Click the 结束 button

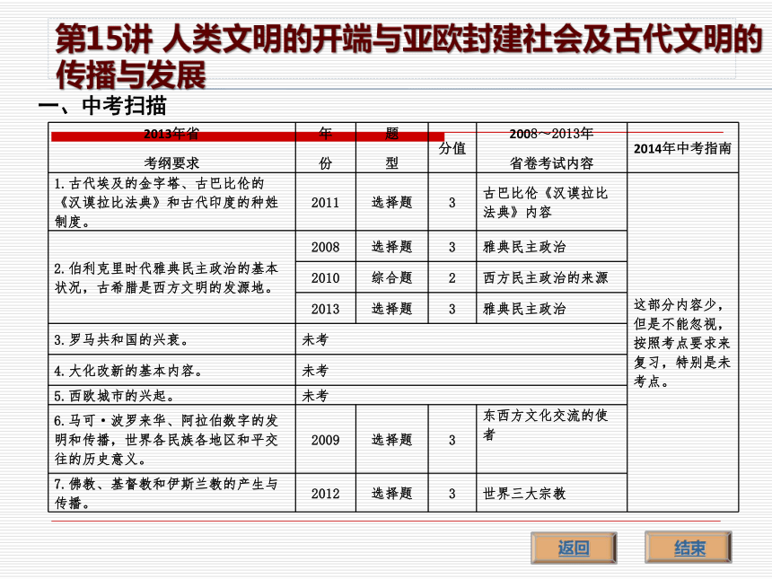pyautogui.click(x=689, y=548)
